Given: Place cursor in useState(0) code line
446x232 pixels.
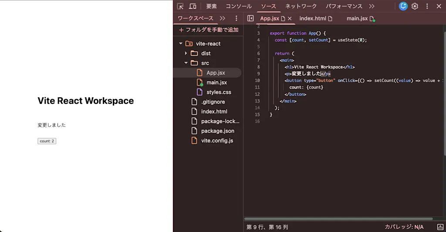Looking at the screenshot, I should (321, 40).
